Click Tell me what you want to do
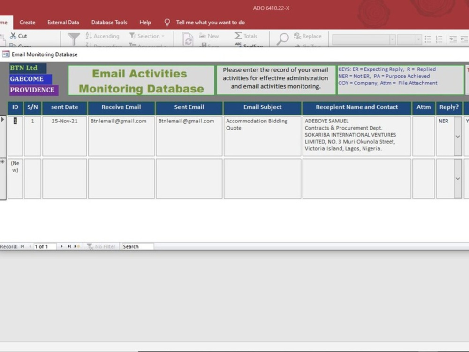This screenshot has width=469, height=352. (x=210, y=23)
